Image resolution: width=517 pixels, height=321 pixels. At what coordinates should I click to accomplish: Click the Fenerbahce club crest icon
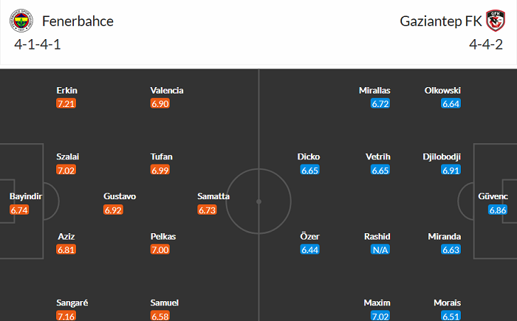click(21, 21)
